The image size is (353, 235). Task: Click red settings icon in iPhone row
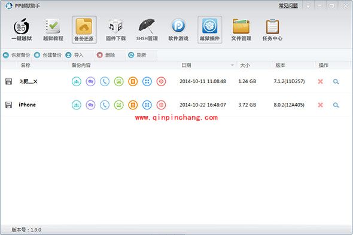[x=161, y=105]
